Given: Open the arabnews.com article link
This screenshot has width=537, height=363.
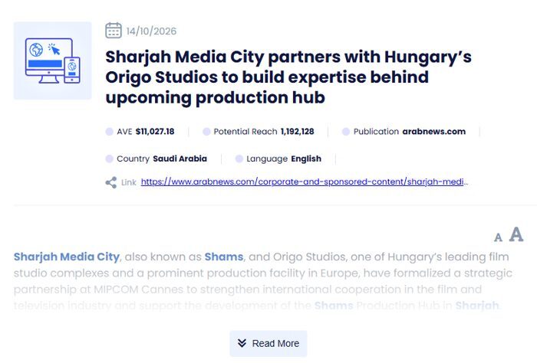Looking at the screenshot, I should pos(305,181).
